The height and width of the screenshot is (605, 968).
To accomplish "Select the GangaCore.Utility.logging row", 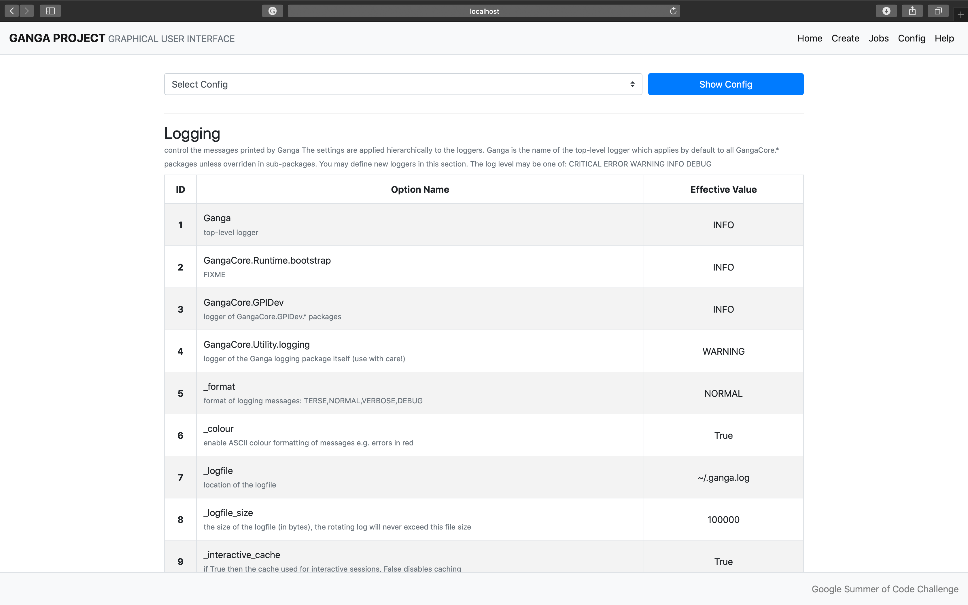I will click(420, 351).
